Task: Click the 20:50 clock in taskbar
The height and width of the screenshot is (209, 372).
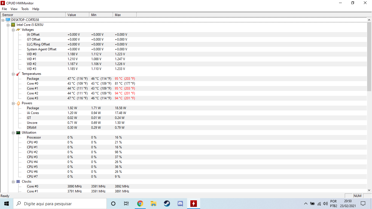Action: [348, 204]
